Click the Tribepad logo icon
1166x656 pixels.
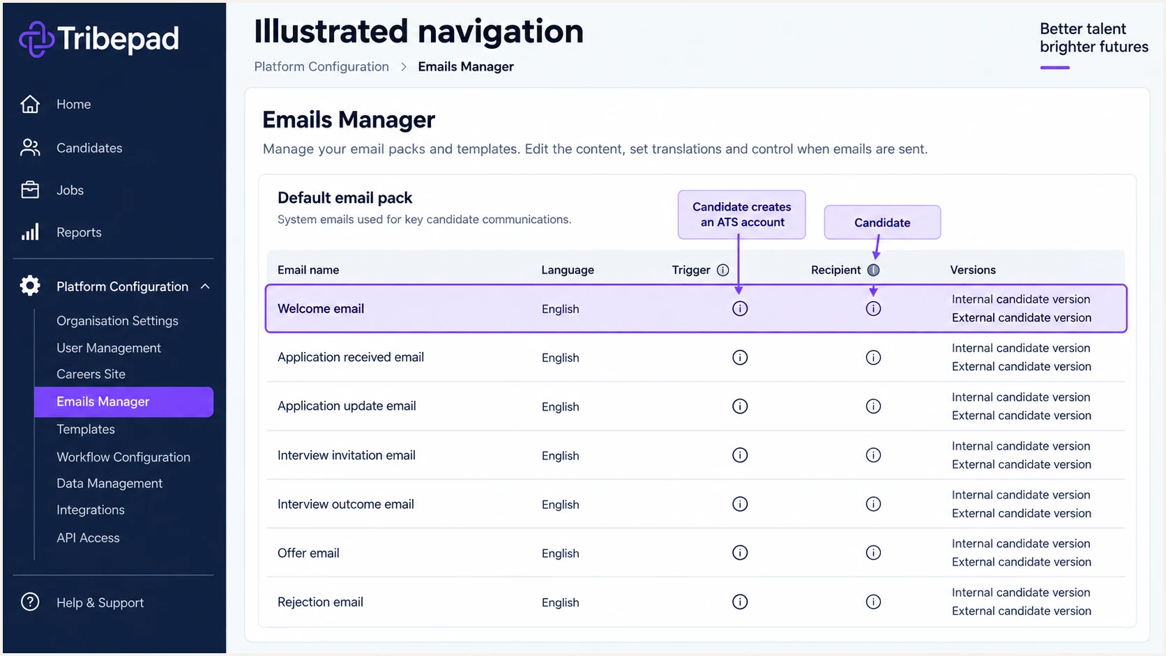pos(36,39)
